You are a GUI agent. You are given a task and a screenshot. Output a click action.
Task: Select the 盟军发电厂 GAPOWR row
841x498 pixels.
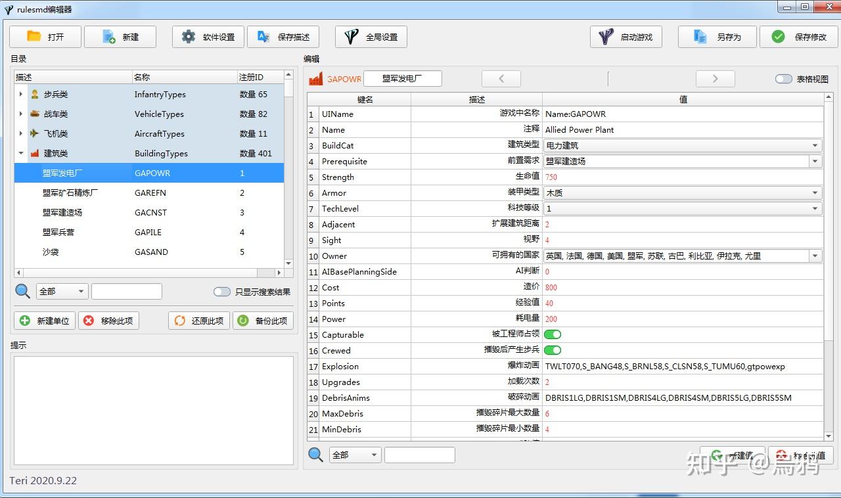click(x=149, y=173)
